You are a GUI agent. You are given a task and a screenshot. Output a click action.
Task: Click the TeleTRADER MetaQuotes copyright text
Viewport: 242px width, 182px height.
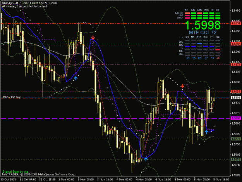(39, 174)
